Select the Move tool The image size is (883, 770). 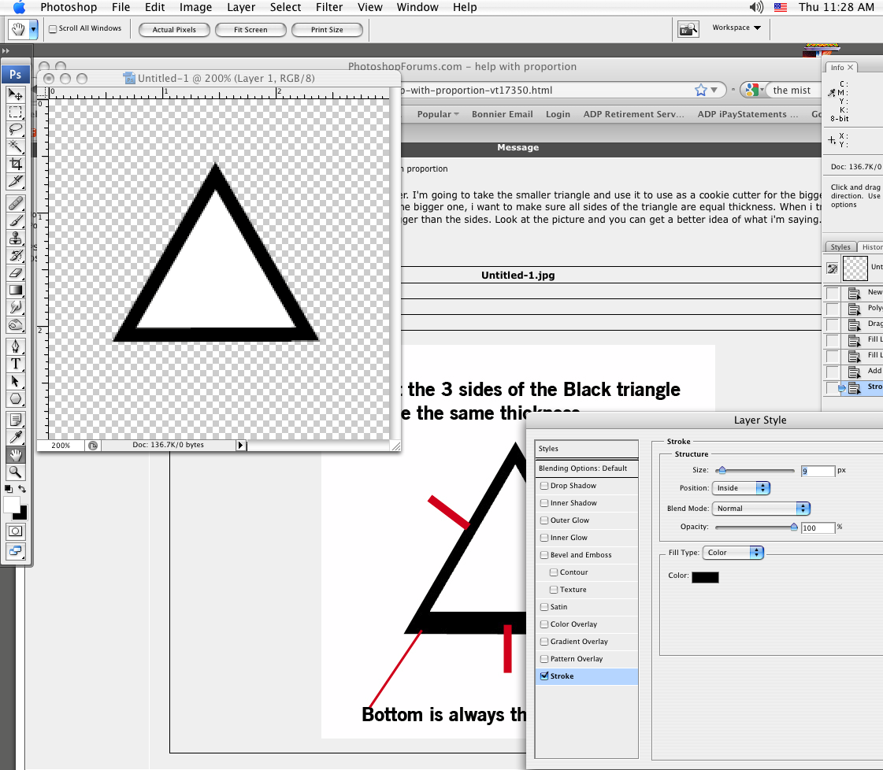click(x=15, y=94)
